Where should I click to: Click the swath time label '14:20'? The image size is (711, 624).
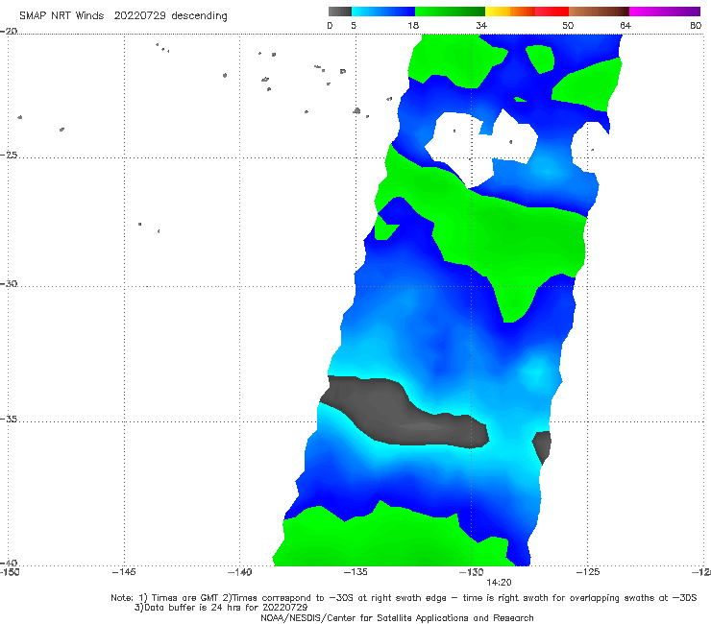(499, 583)
